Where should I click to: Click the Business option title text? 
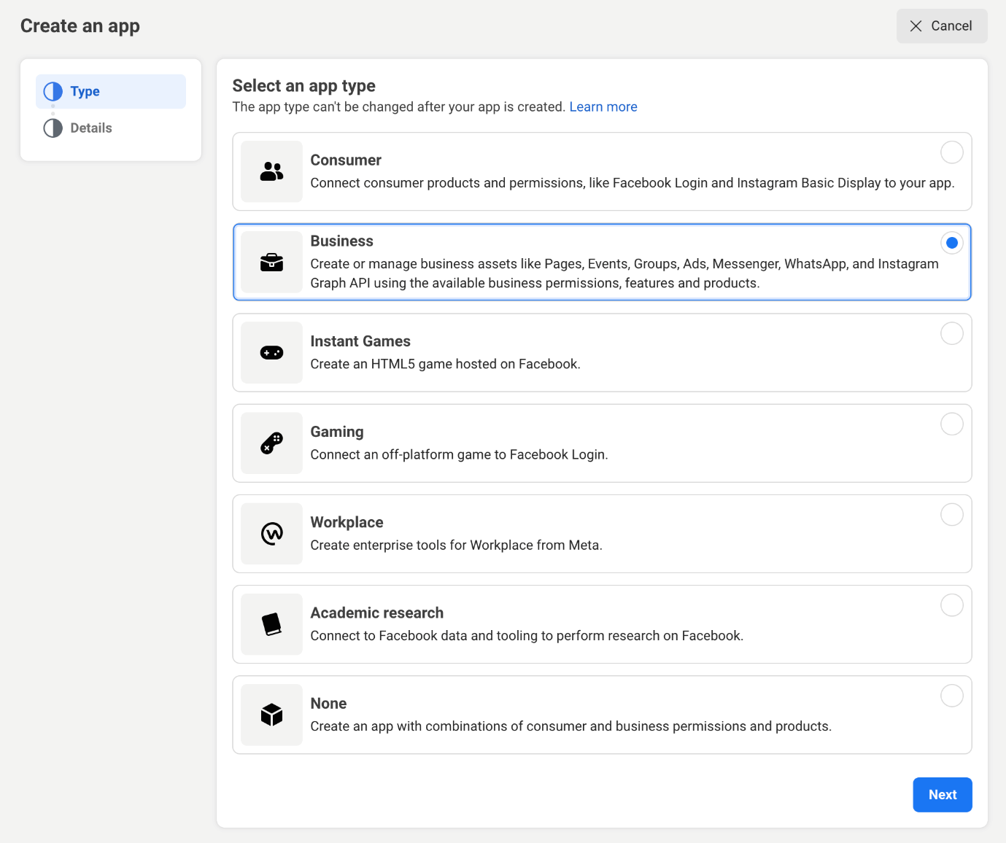click(341, 241)
